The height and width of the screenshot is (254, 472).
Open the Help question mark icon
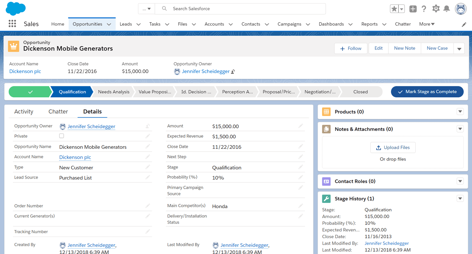[424, 9]
